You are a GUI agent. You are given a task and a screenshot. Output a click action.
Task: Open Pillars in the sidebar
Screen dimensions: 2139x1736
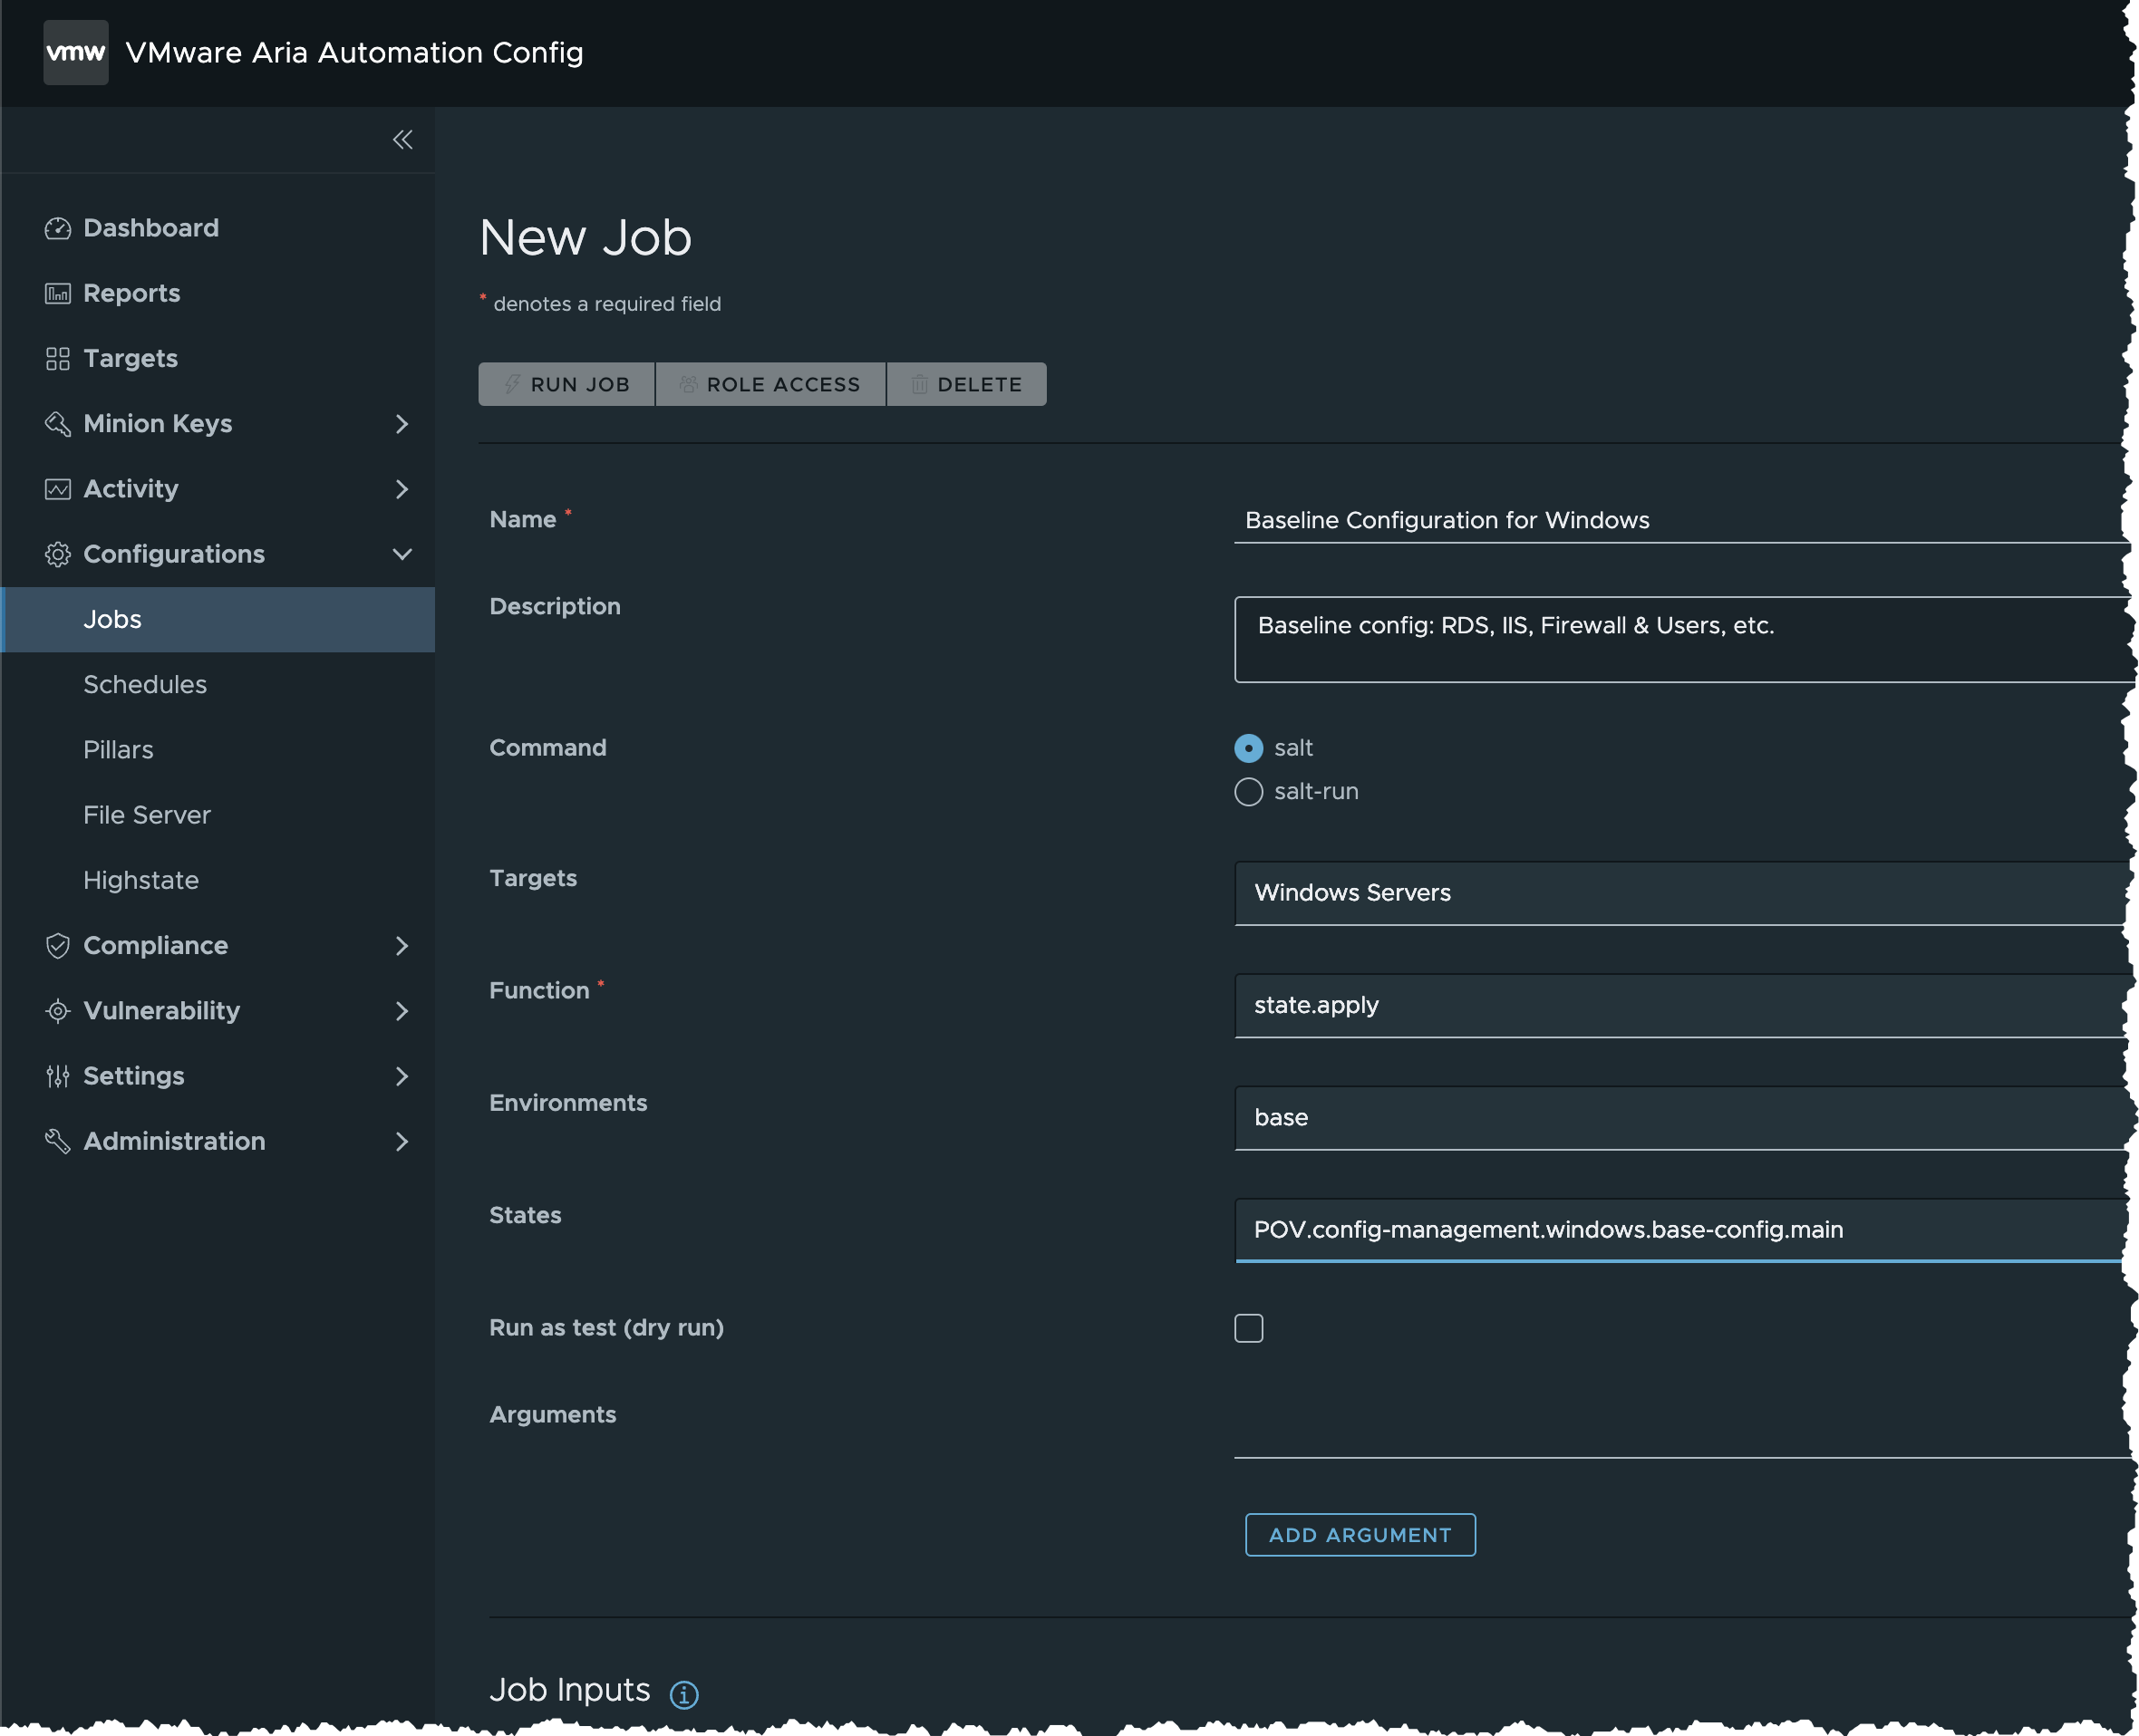coord(218,750)
